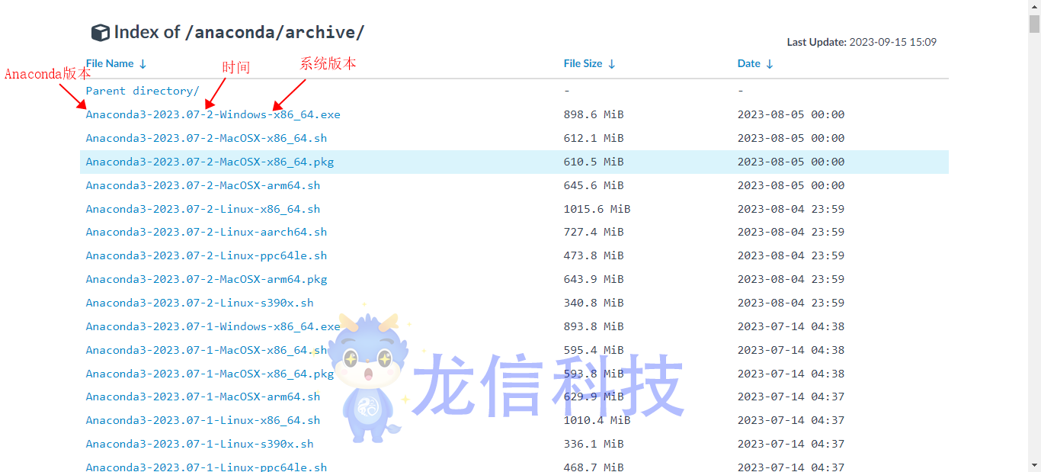Screen dimensions: 1041x472
Task: Click the File Size column header
Action: 583,64
